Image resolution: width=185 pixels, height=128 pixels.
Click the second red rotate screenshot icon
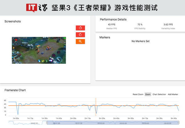(x=80, y=35)
